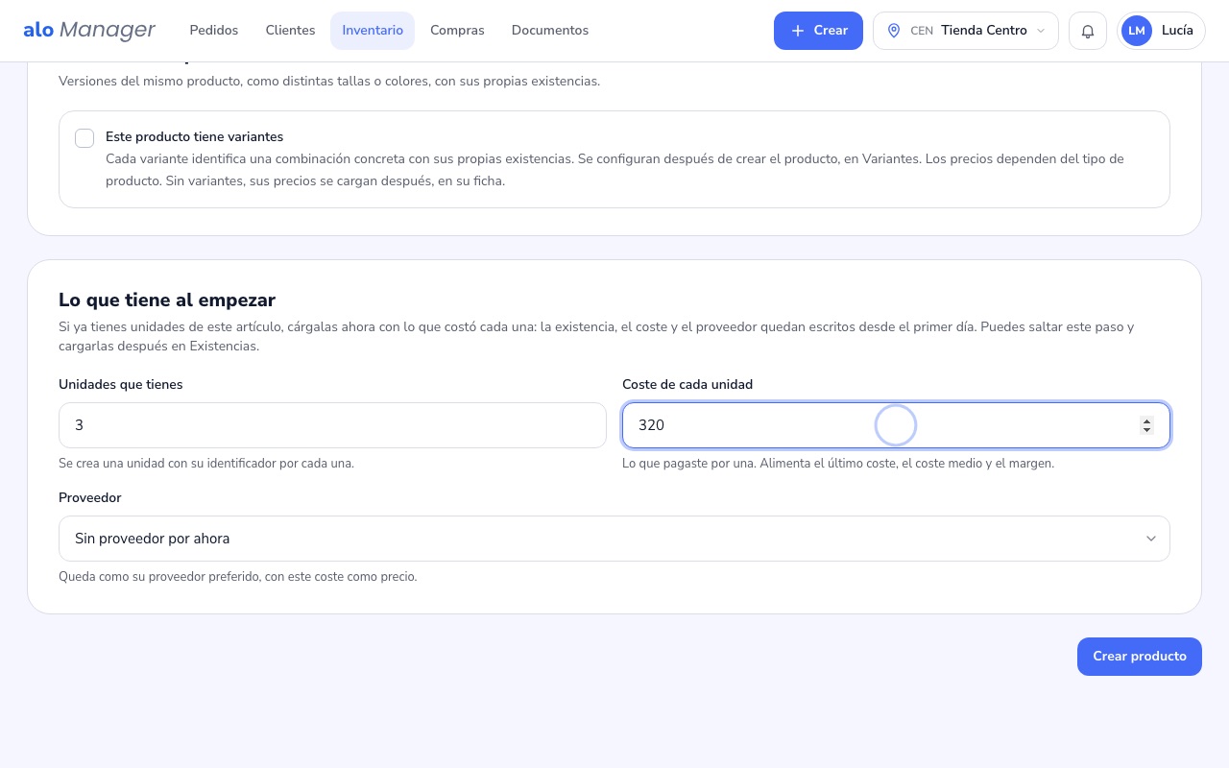Click the text 'Versiones del mismo producto'
Screen dimensions: 1229x768
coord(329,81)
